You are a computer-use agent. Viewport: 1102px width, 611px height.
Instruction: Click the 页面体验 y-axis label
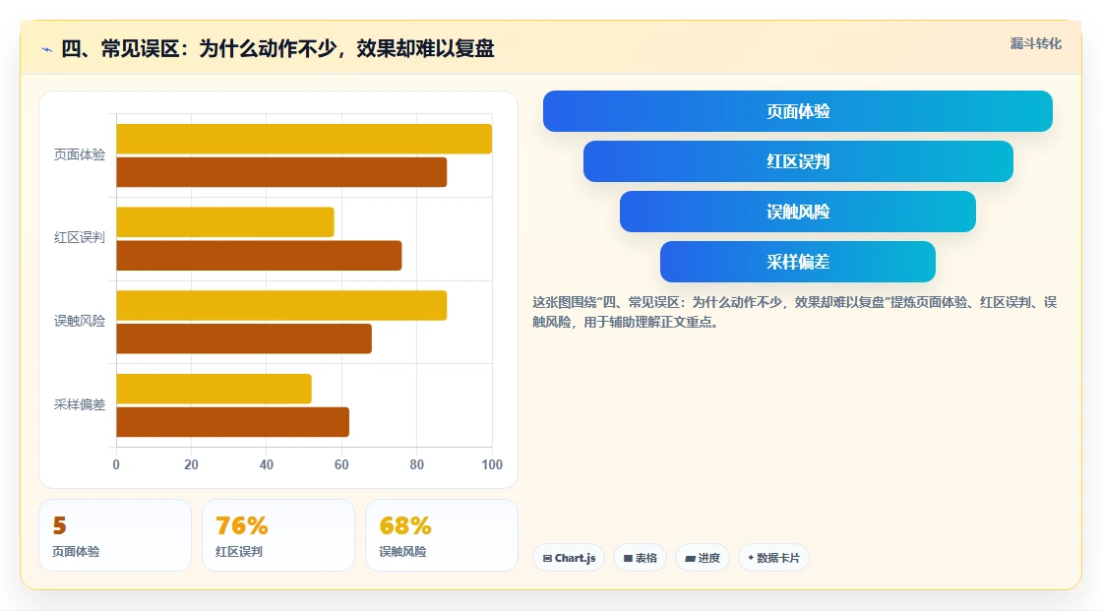pos(80,154)
